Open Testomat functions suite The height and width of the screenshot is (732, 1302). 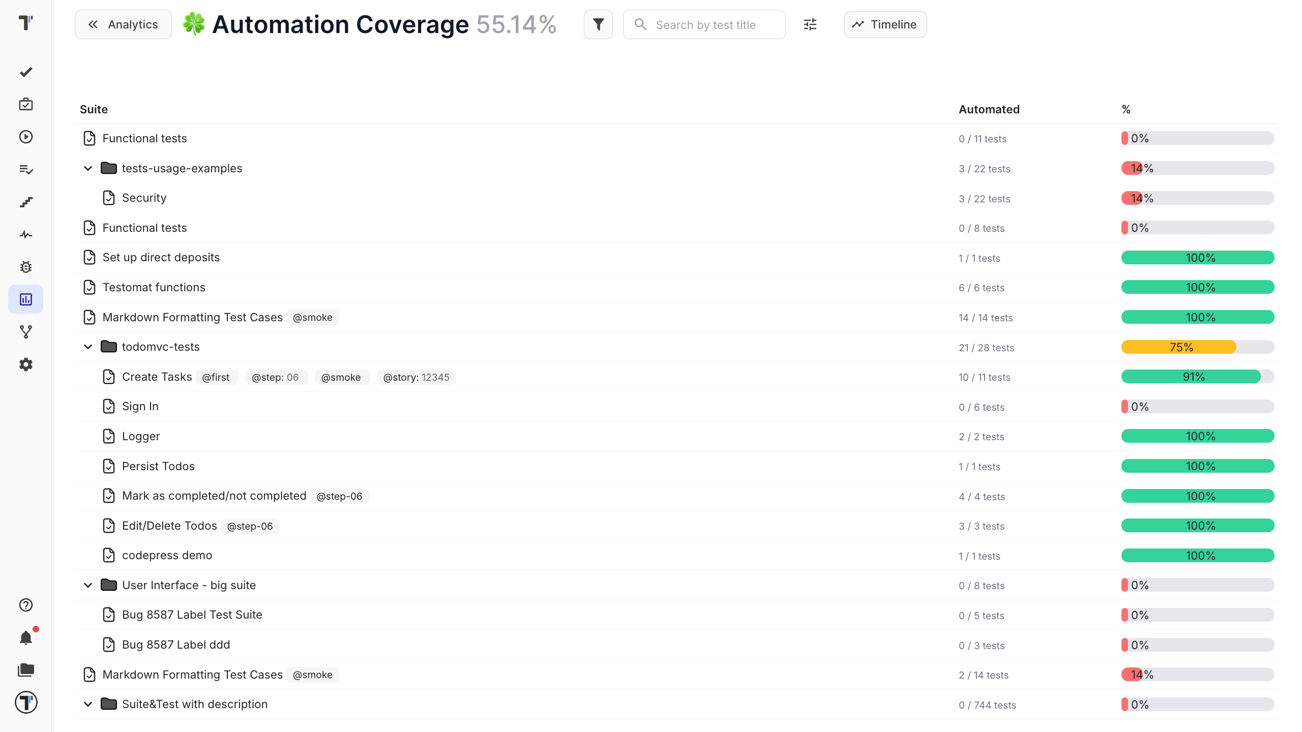(154, 287)
